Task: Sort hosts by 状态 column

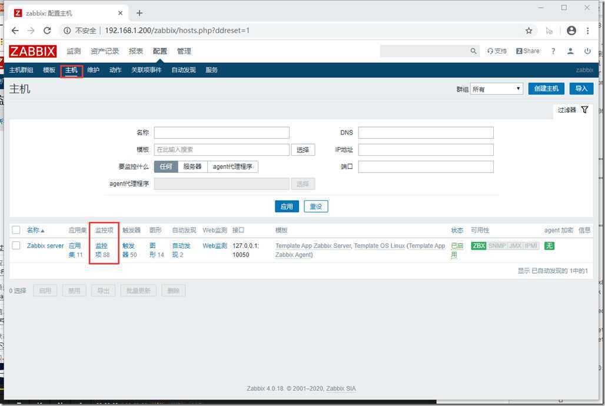Action: pos(457,230)
